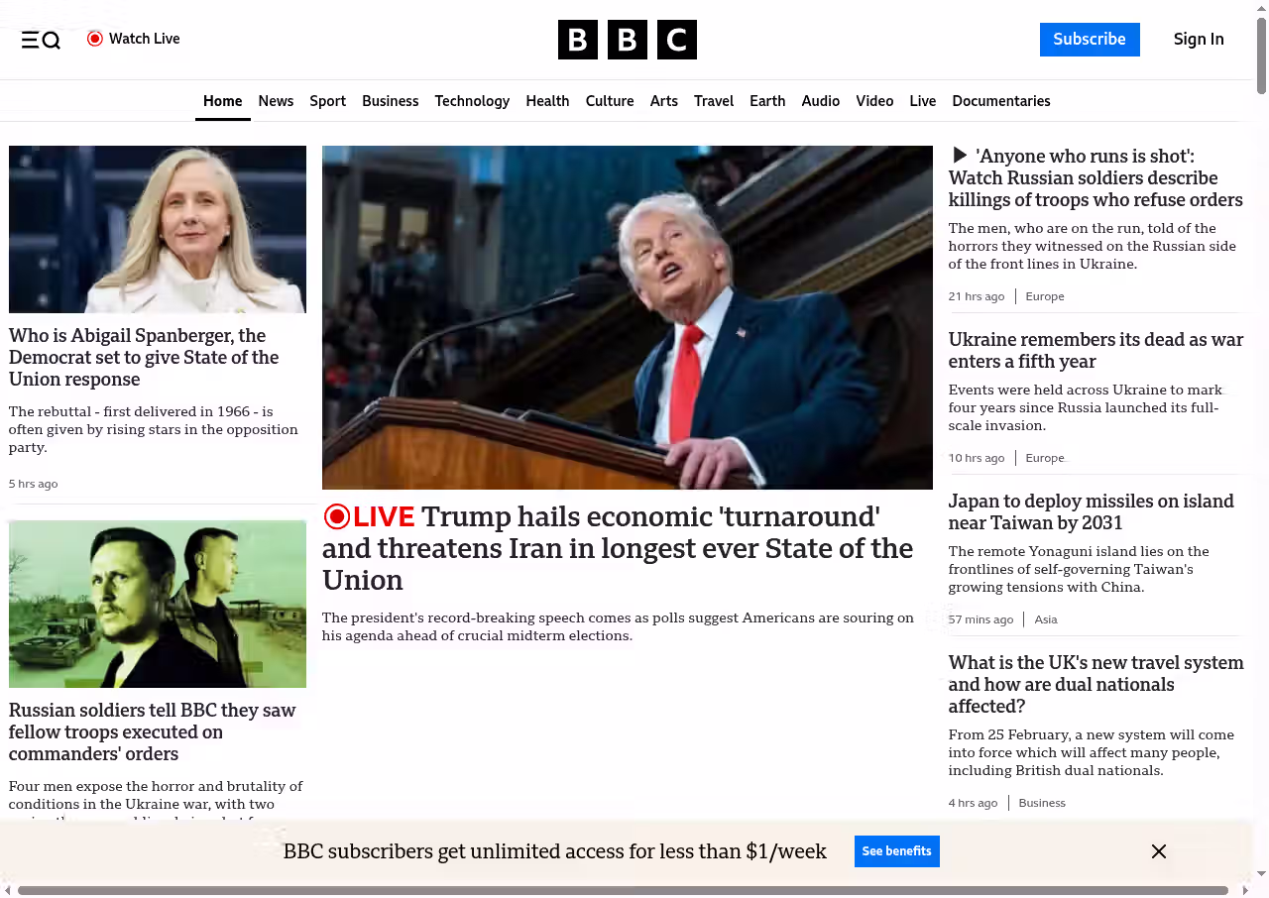Dismiss the subscription banner with the X
This screenshot has width=1269, height=898.
(x=1158, y=851)
